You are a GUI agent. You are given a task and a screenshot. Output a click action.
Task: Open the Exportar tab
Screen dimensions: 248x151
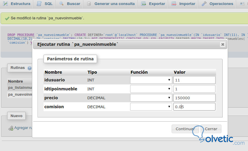(x=153, y=4)
